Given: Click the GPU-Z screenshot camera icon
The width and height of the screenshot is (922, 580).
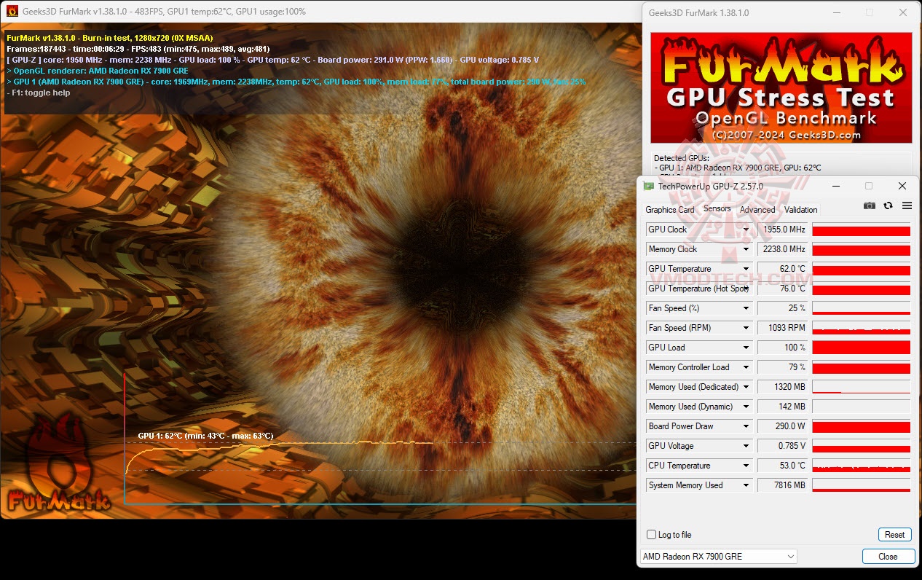Looking at the screenshot, I should 870,205.
